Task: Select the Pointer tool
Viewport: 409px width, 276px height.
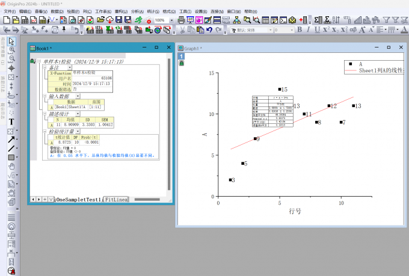Action: pos(11,41)
